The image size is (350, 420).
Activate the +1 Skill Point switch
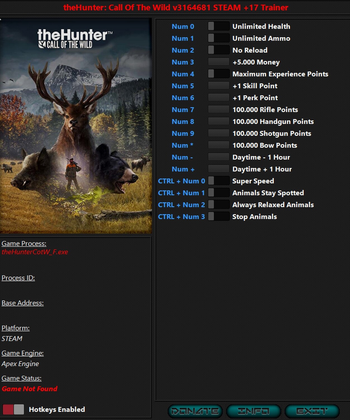[x=218, y=86]
